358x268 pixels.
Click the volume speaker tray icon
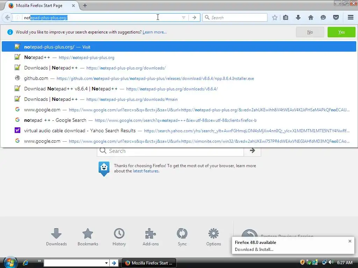point(331,262)
